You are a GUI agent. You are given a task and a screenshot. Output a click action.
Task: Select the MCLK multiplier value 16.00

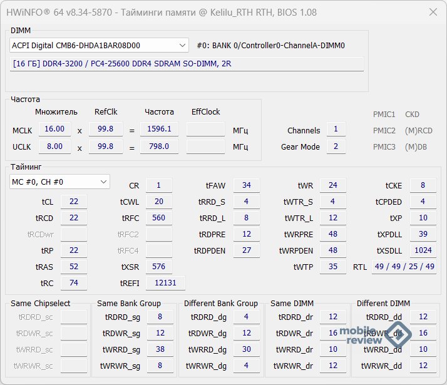pyautogui.click(x=54, y=129)
